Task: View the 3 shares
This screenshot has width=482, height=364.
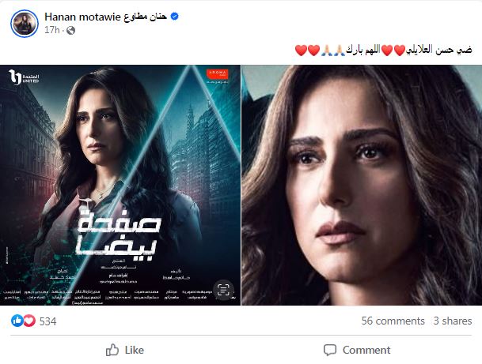Action: [x=453, y=321]
